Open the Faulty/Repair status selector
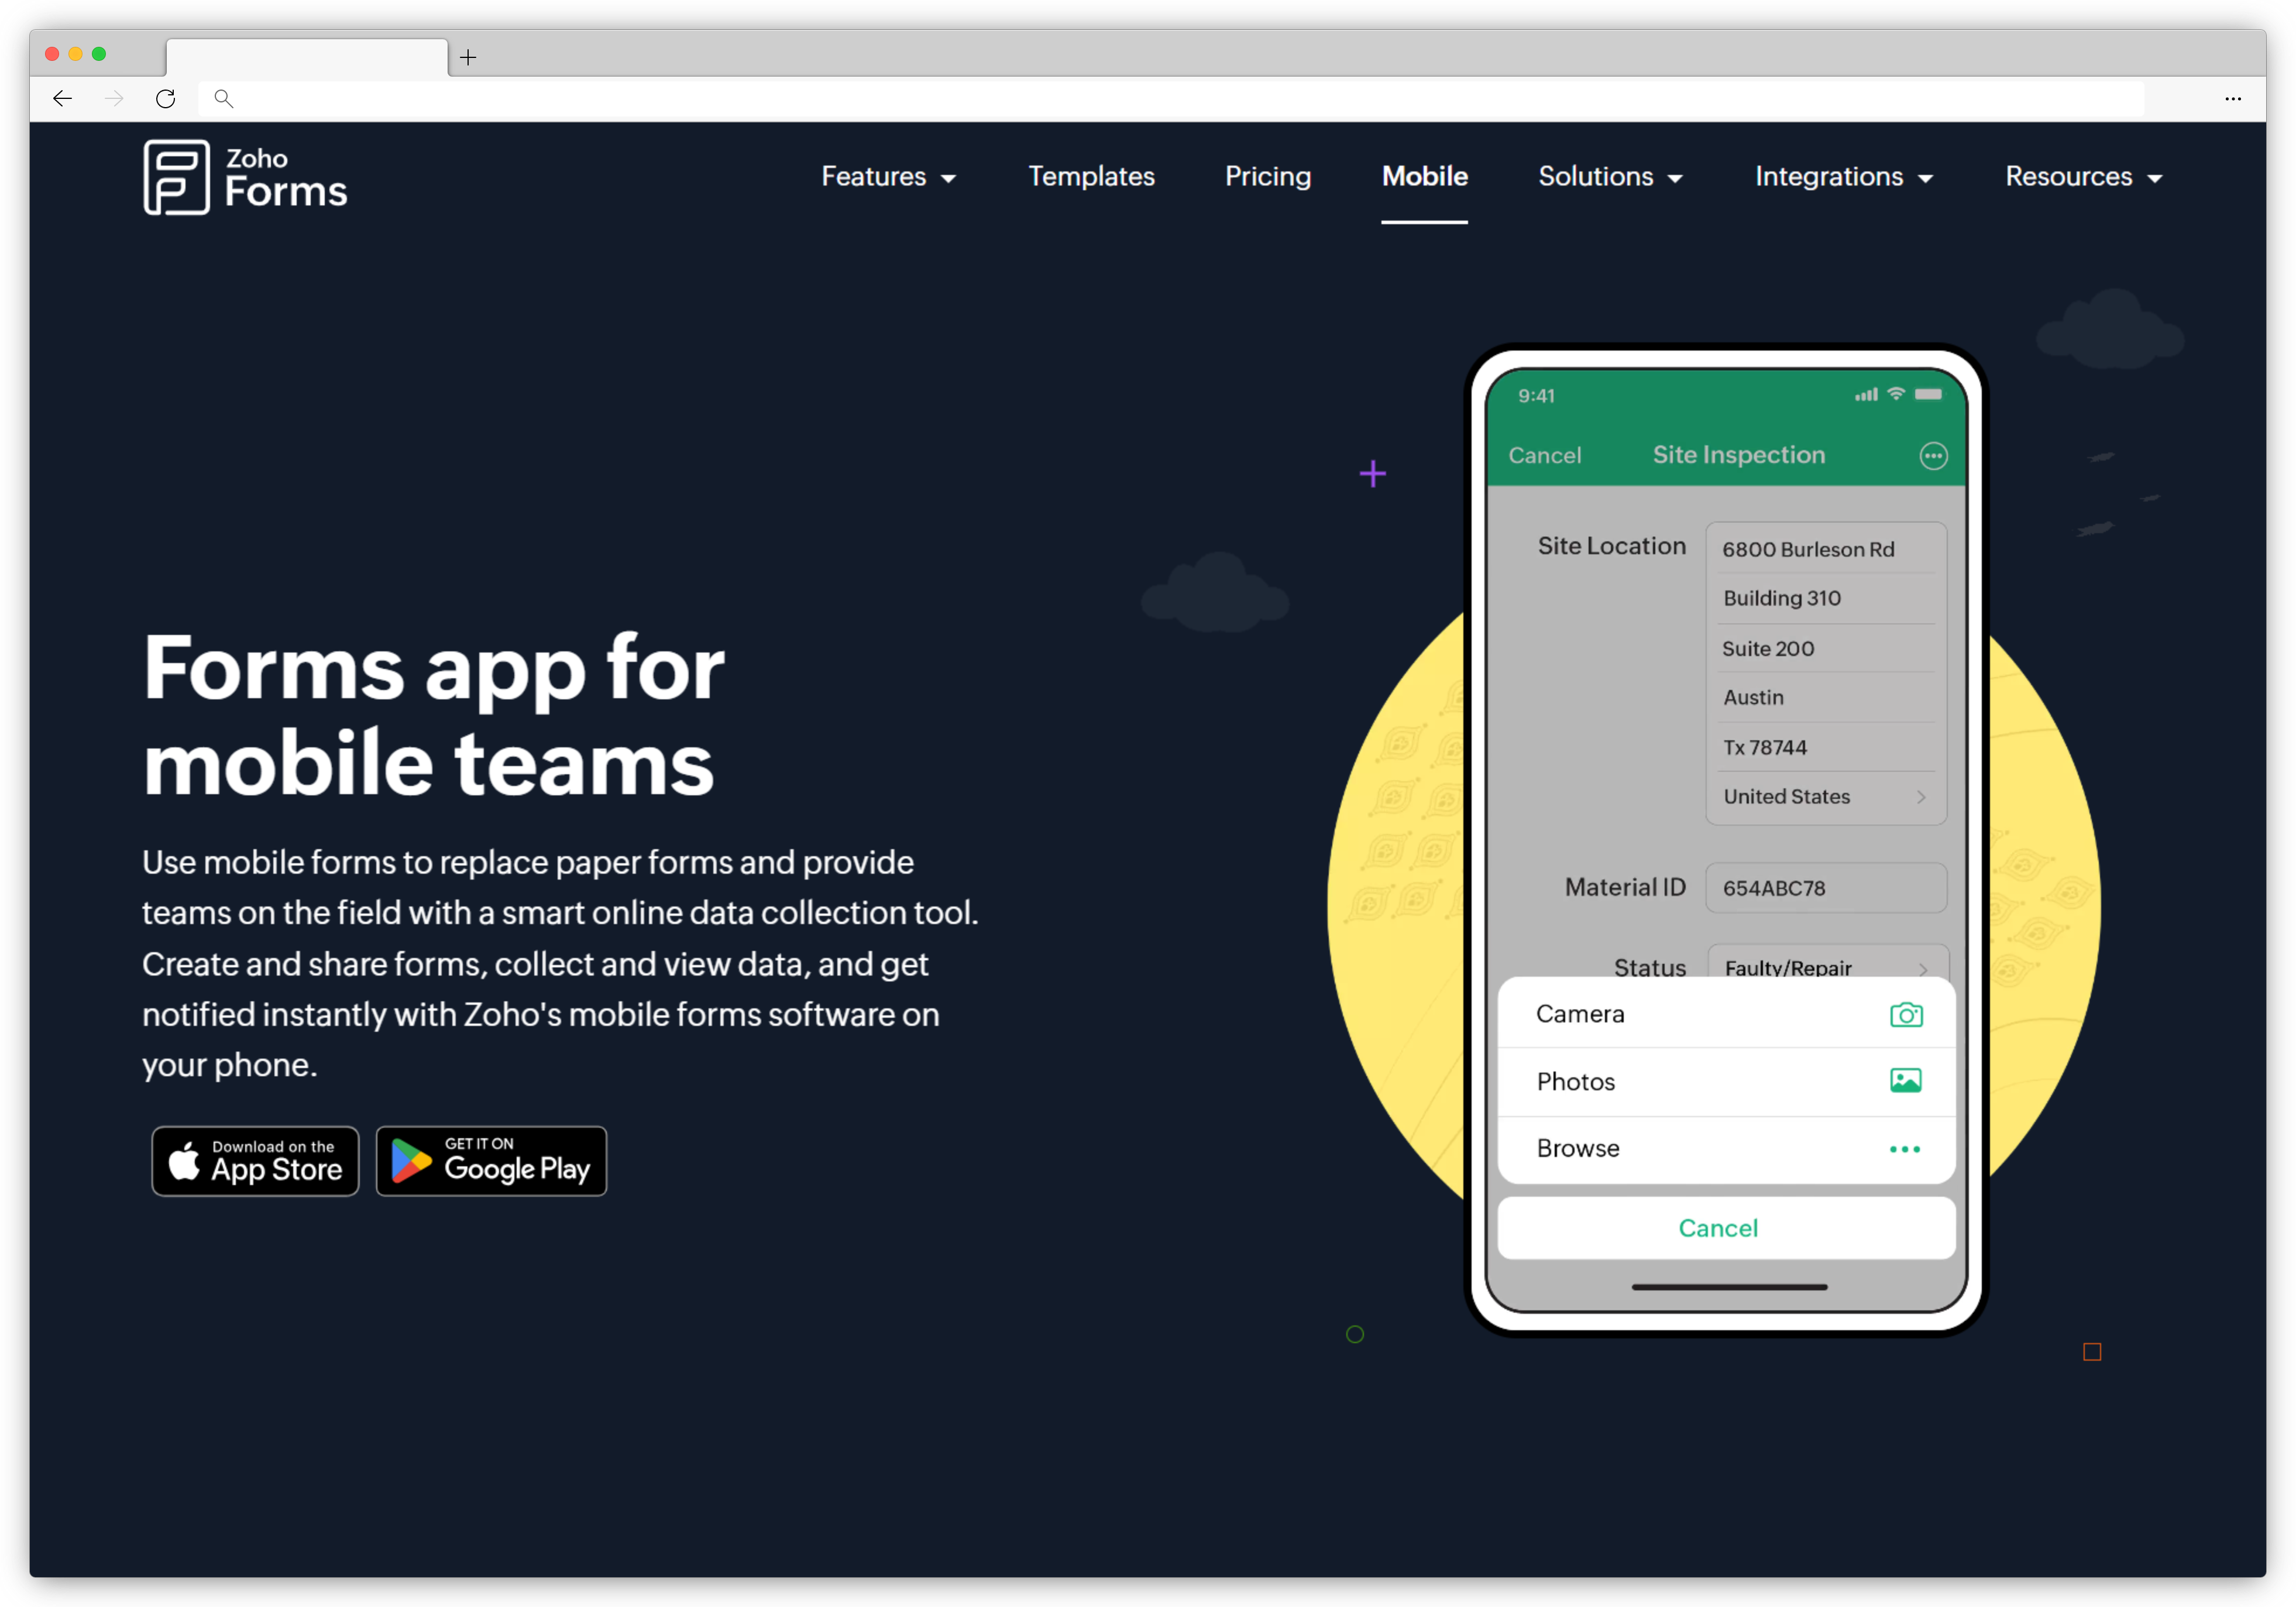This screenshot has height=1607, width=2296. click(1825, 967)
